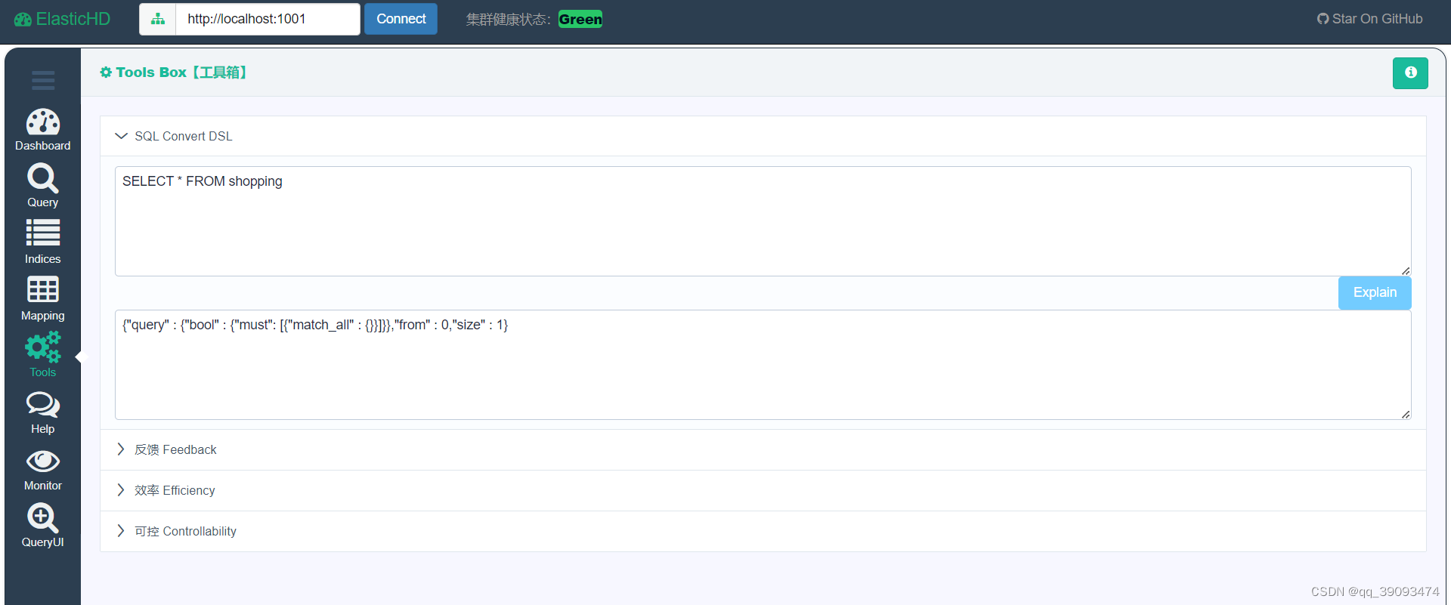Expand the 反馈 Feedback section
This screenshot has height=605, width=1451.
click(763, 449)
